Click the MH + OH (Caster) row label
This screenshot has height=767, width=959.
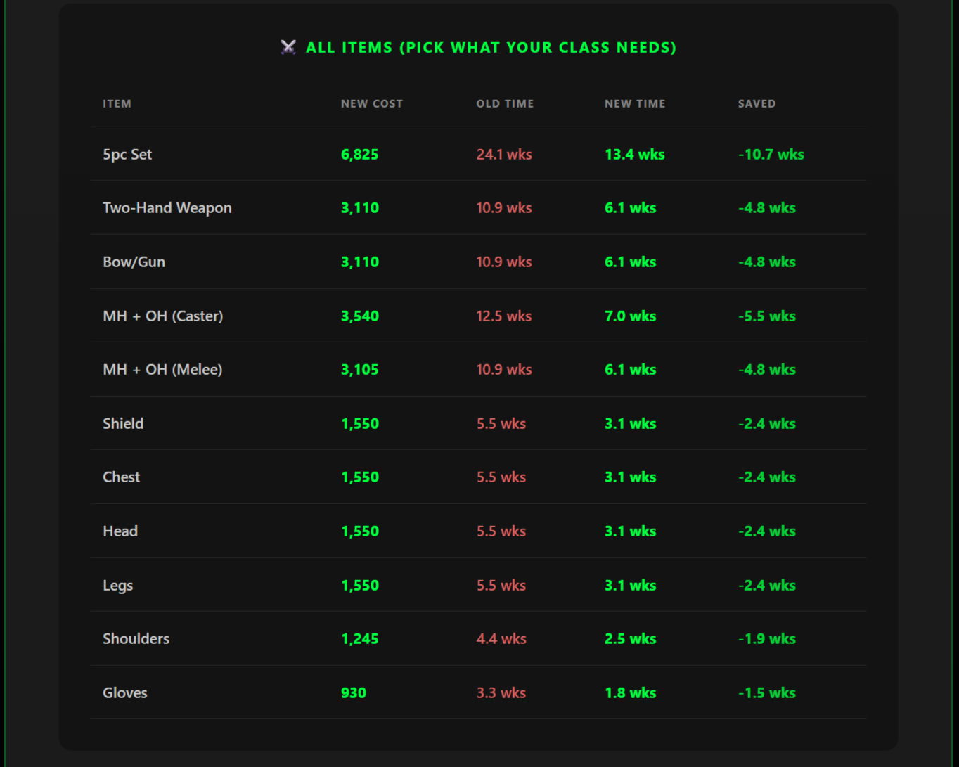(162, 316)
